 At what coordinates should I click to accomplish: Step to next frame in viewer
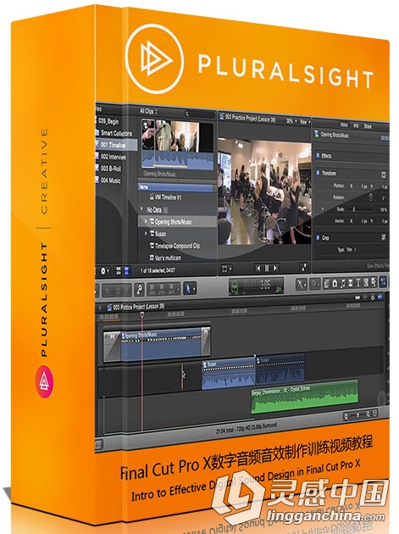click(x=275, y=268)
